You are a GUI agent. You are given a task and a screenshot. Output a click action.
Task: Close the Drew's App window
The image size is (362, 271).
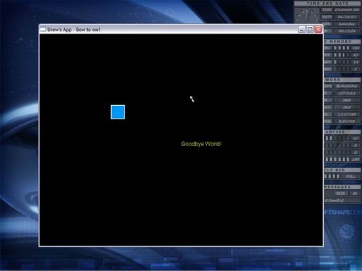pyautogui.click(x=318, y=30)
